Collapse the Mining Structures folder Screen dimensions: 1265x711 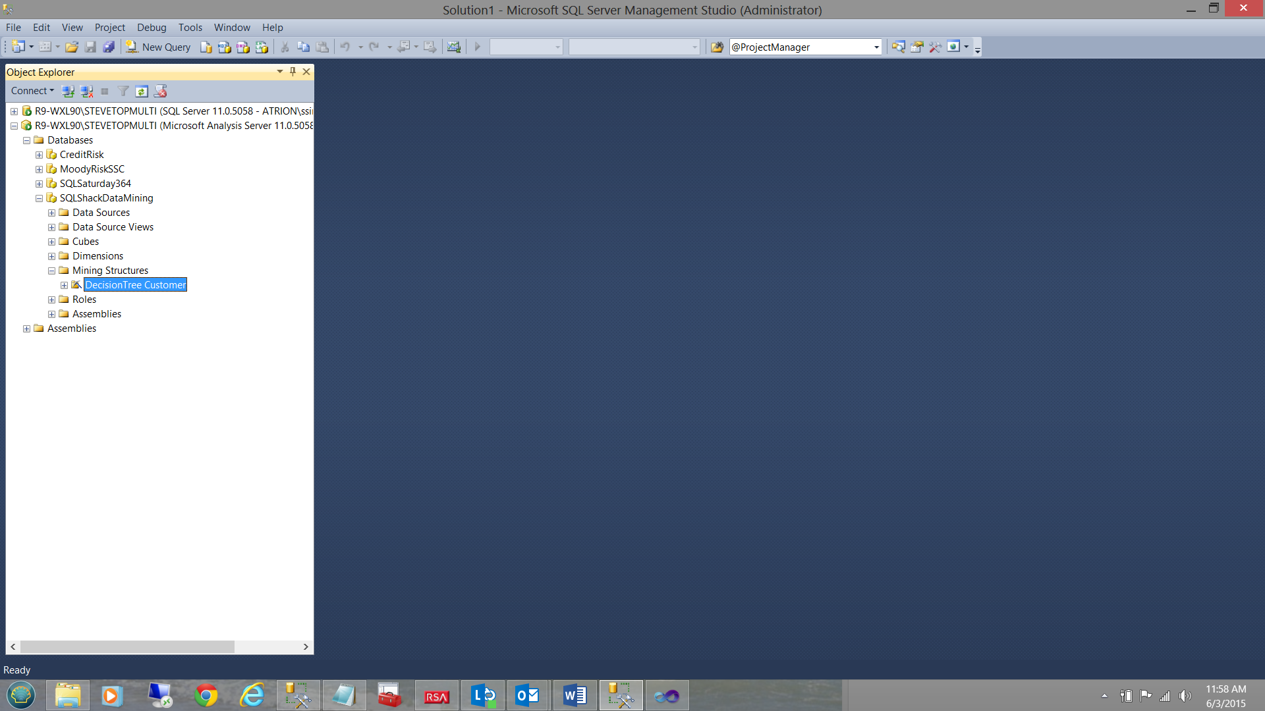[x=51, y=271]
